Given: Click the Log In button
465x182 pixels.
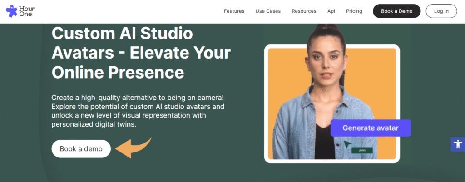Looking at the screenshot, I should tap(441, 11).
